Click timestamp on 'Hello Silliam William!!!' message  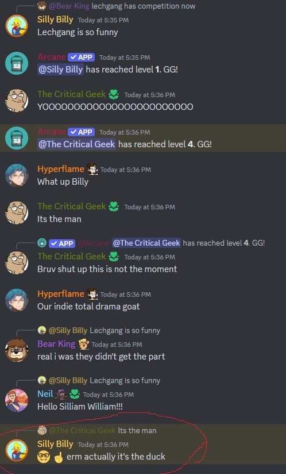click(109, 395)
